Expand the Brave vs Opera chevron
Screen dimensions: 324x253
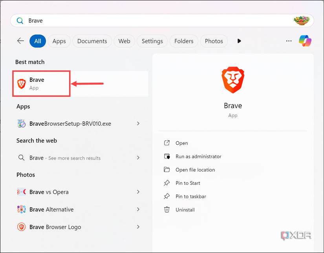tap(138, 192)
